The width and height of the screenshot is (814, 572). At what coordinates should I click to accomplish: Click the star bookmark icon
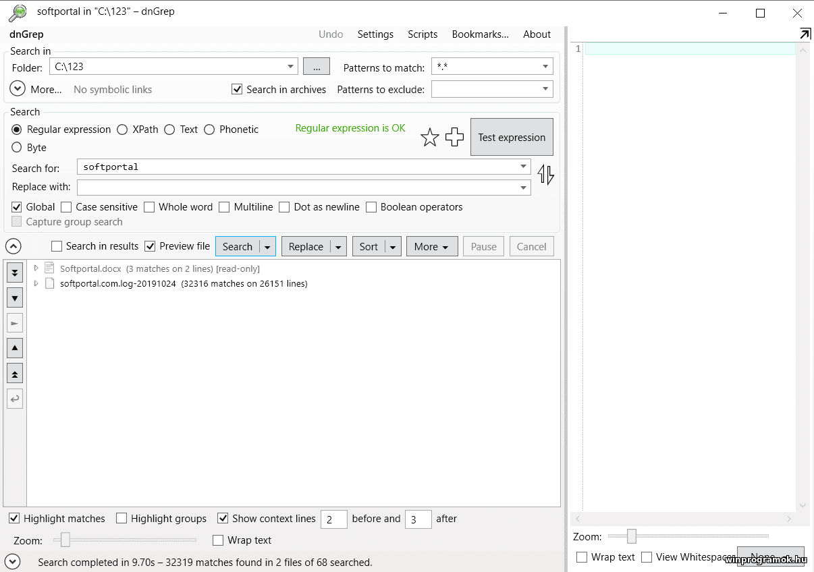point(429,138)
